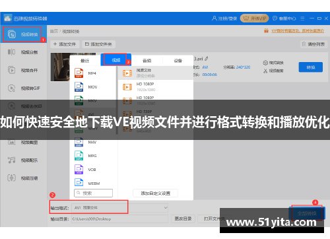Click the pencil rename icon beside 3.avi
The height and width of the screenshot is (239, 330).
pyautogui.click(x=207, y=59)
